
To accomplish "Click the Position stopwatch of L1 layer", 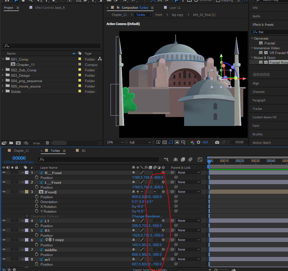I will (x=37, y=225).
